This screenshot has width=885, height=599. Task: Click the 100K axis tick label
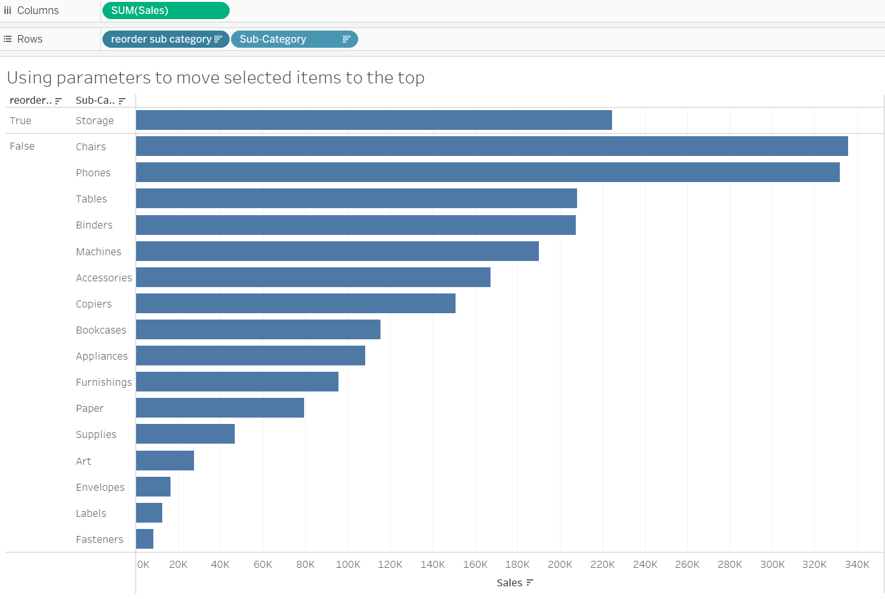[x=348, y=565]
